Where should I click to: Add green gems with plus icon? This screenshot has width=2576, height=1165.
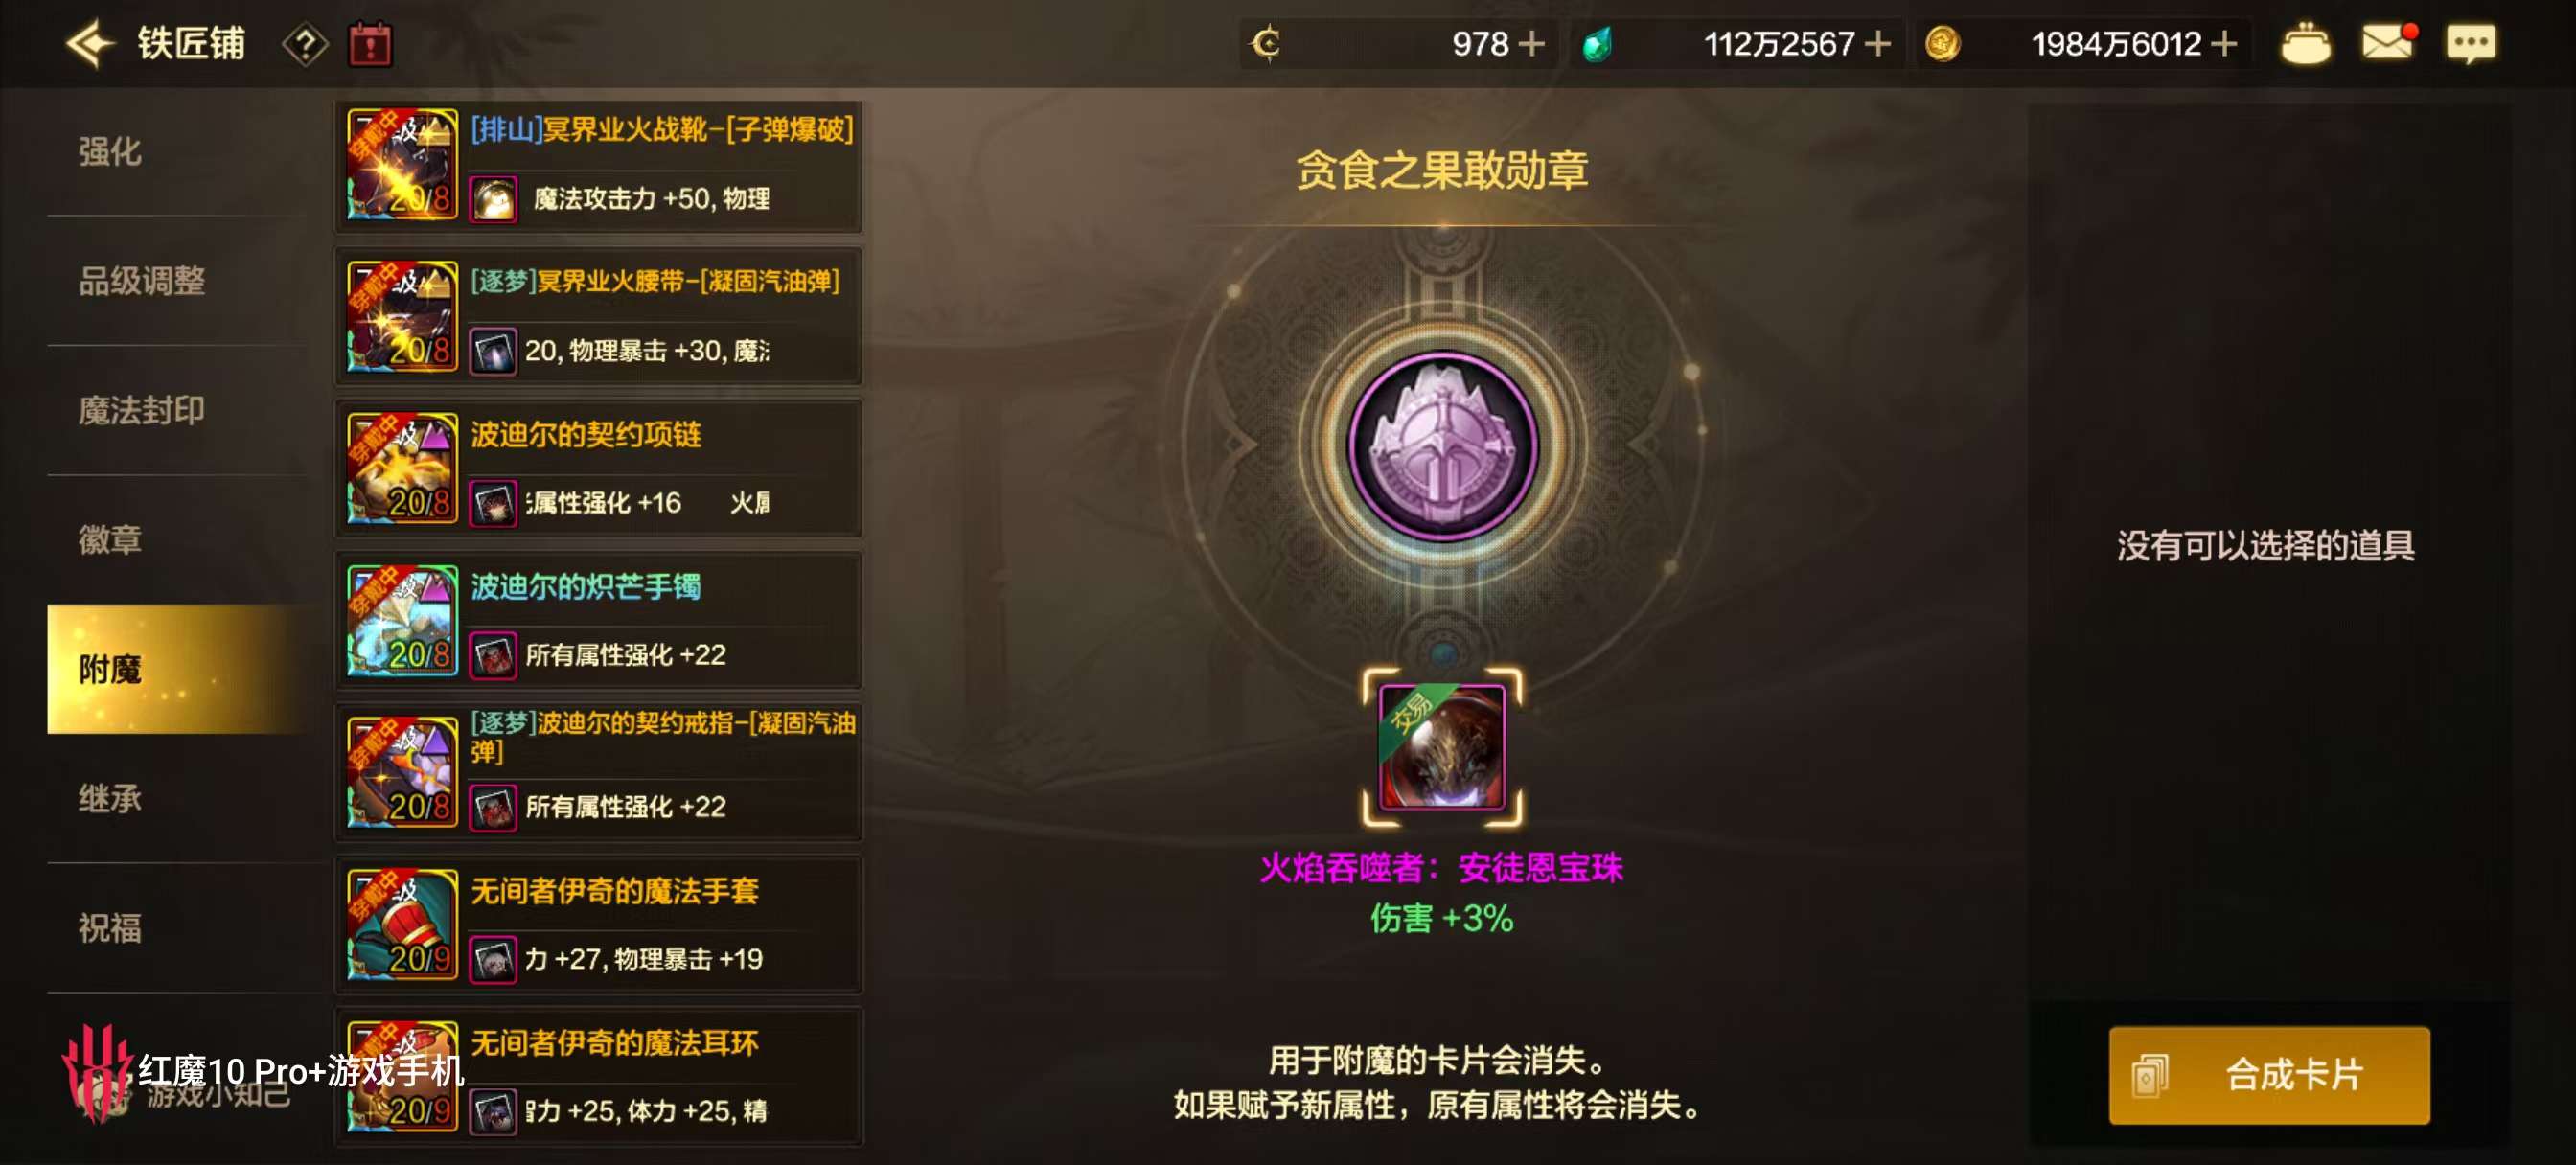(x=1878, y=44)
